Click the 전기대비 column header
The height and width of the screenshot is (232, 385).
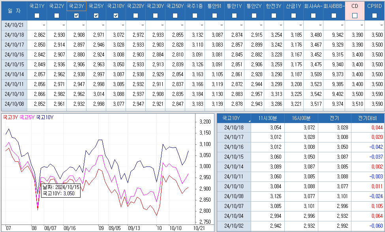tap(367, 118)
